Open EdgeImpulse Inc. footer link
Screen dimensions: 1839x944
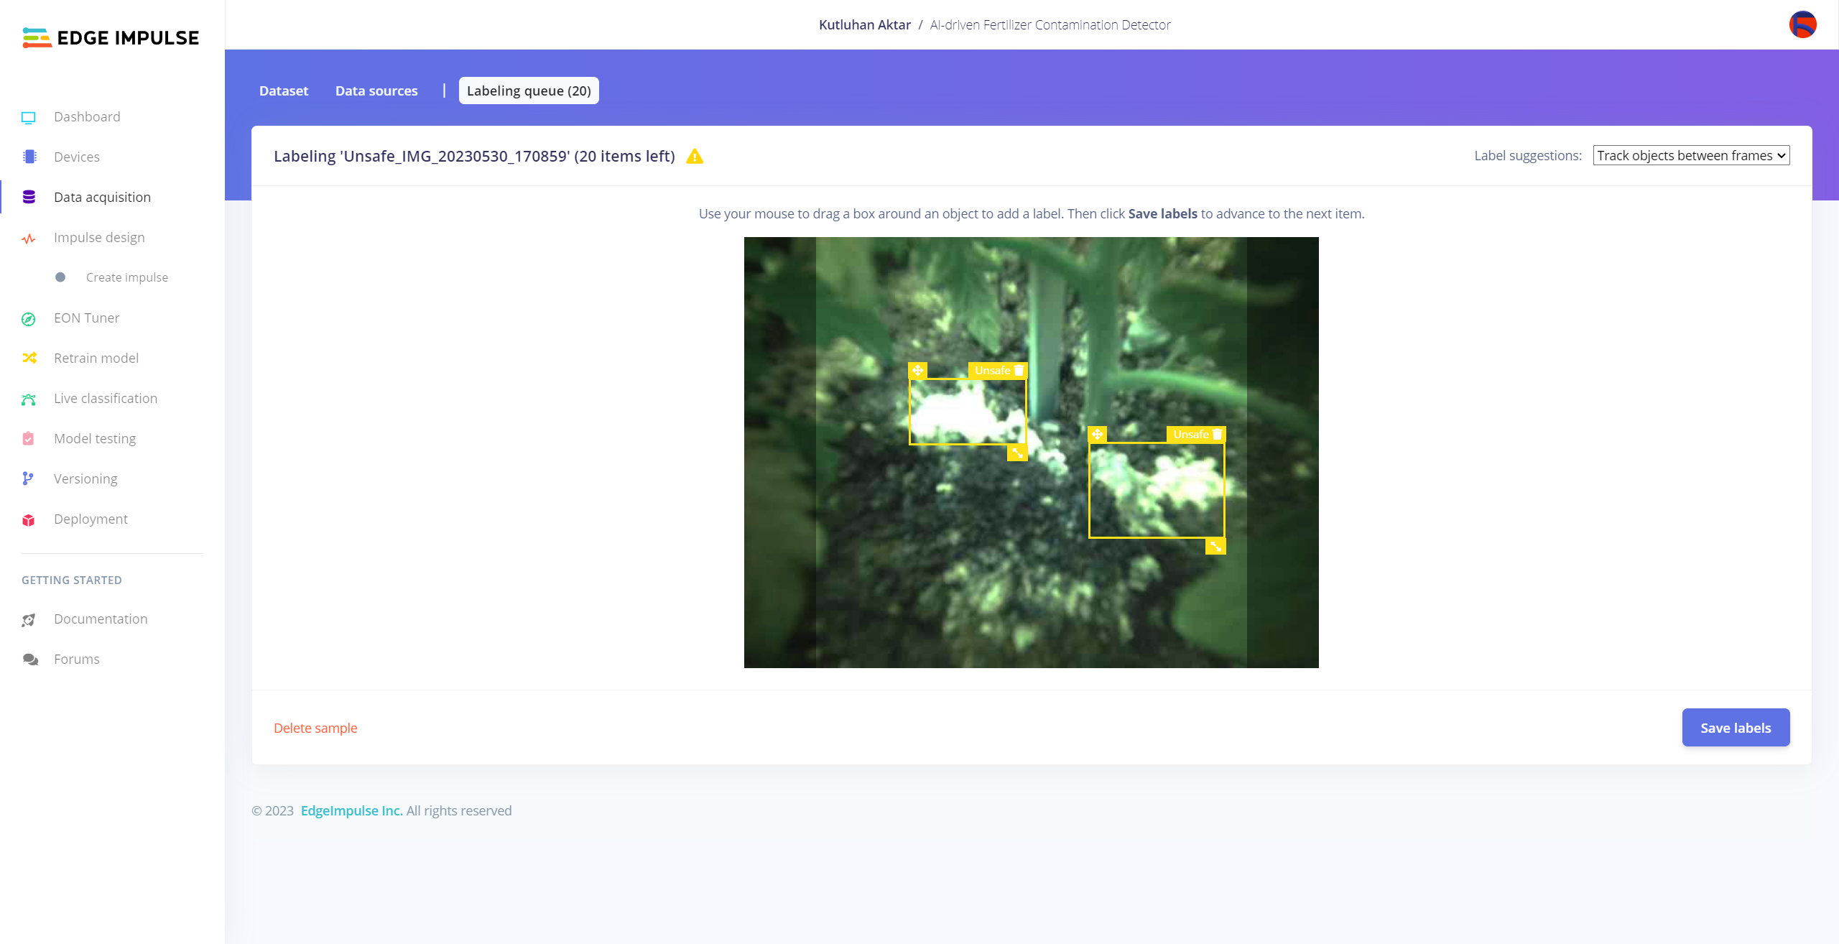[x=351, y=810]
